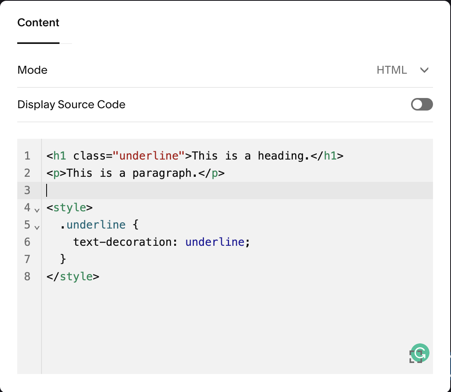Click line number 6 in the gutter

click(x=27, y=242)
